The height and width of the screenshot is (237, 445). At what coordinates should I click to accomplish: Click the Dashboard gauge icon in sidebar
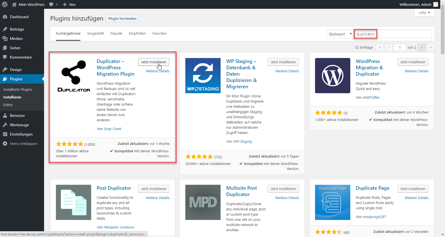5,17
